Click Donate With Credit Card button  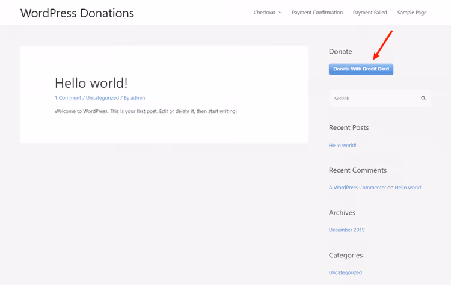pos(361,69)
